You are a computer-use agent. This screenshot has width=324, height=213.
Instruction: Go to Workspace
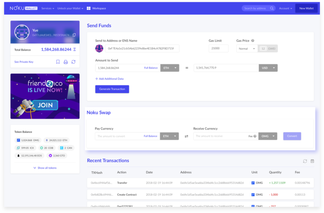99,8
